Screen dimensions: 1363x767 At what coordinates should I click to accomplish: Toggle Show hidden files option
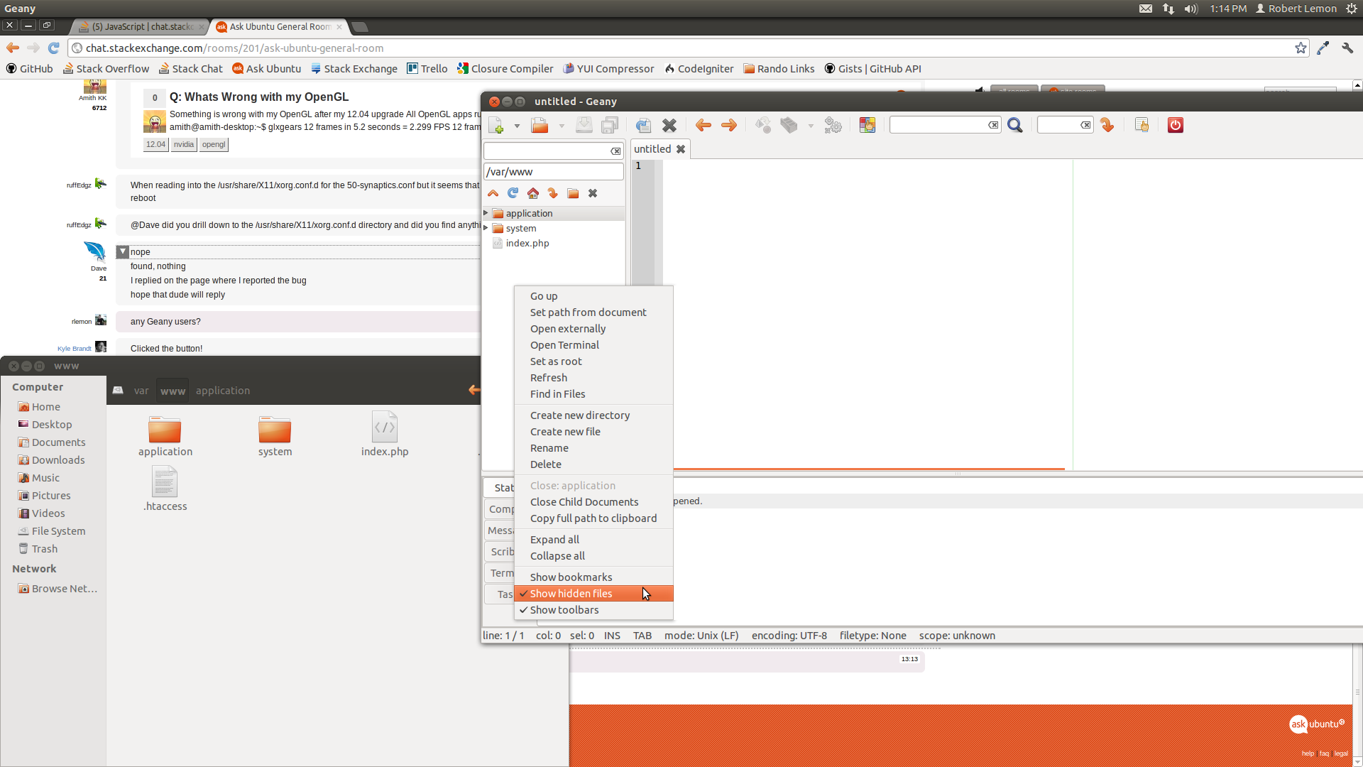tap(571, 593)
